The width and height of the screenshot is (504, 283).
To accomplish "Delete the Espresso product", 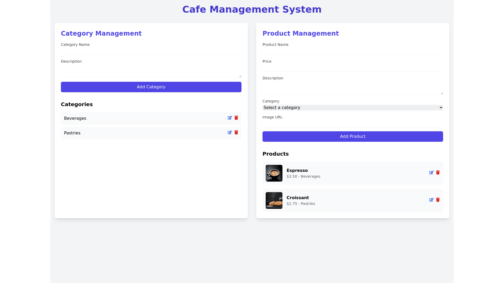I will coord(438,173).
